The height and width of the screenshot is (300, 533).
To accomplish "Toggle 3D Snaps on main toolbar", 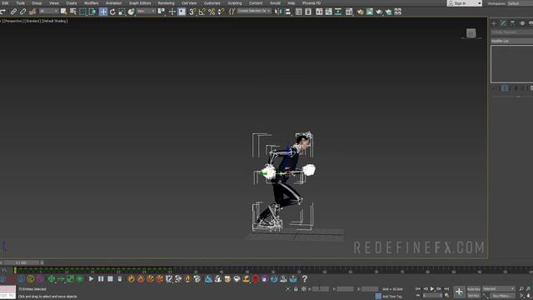I will [x=192, y=12].
